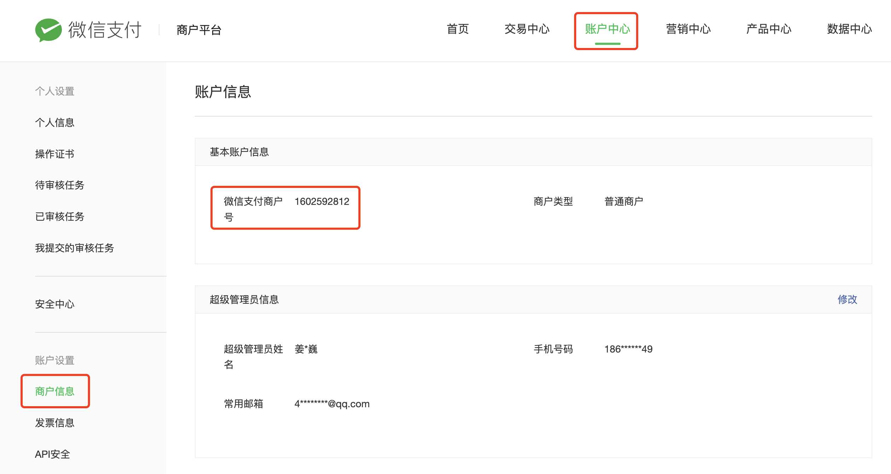The height and width of the screenshot is (474, 891).
Task: Open 个人信息 in the sidebar
Action: point(55,123)
